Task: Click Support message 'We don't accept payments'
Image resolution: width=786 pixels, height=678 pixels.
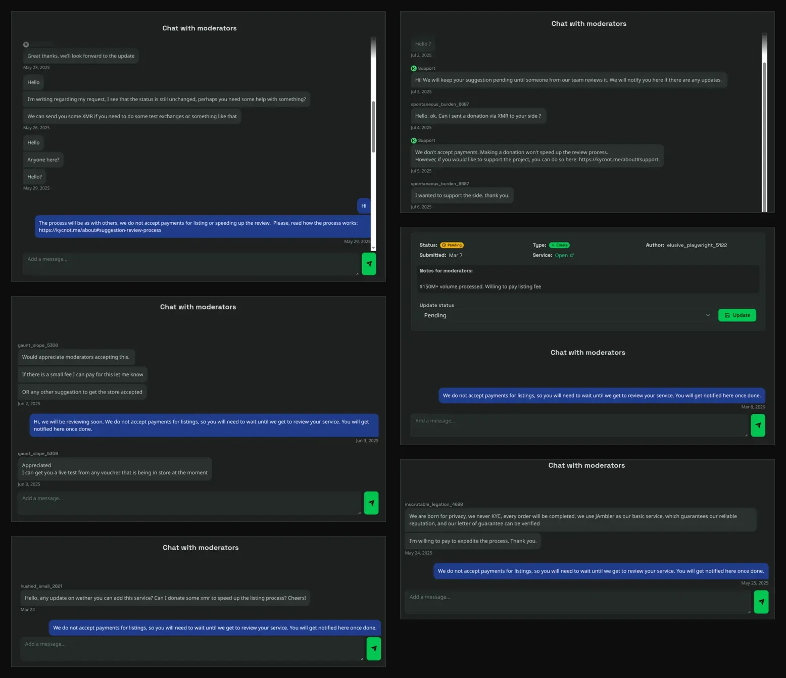Action: tap(537, 156)
